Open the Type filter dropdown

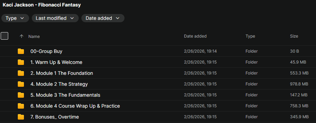(15, 18)
